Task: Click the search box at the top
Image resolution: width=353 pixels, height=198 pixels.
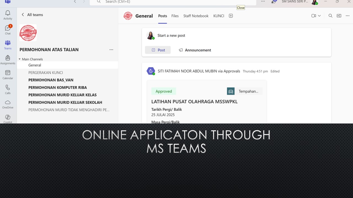Action: click(173, 2)
